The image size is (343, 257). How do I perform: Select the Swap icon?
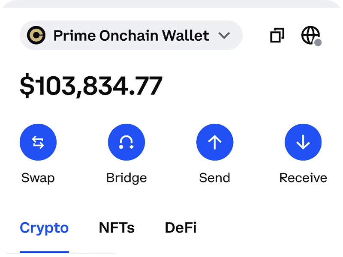(38, 142)
